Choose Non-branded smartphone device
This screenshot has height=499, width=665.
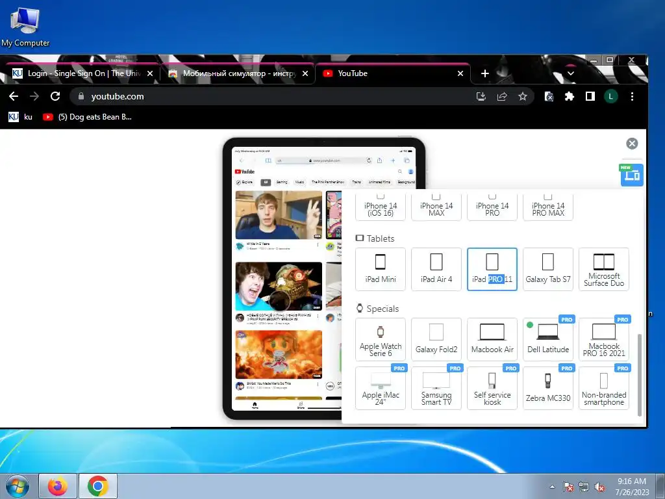[x=603, y=389]
